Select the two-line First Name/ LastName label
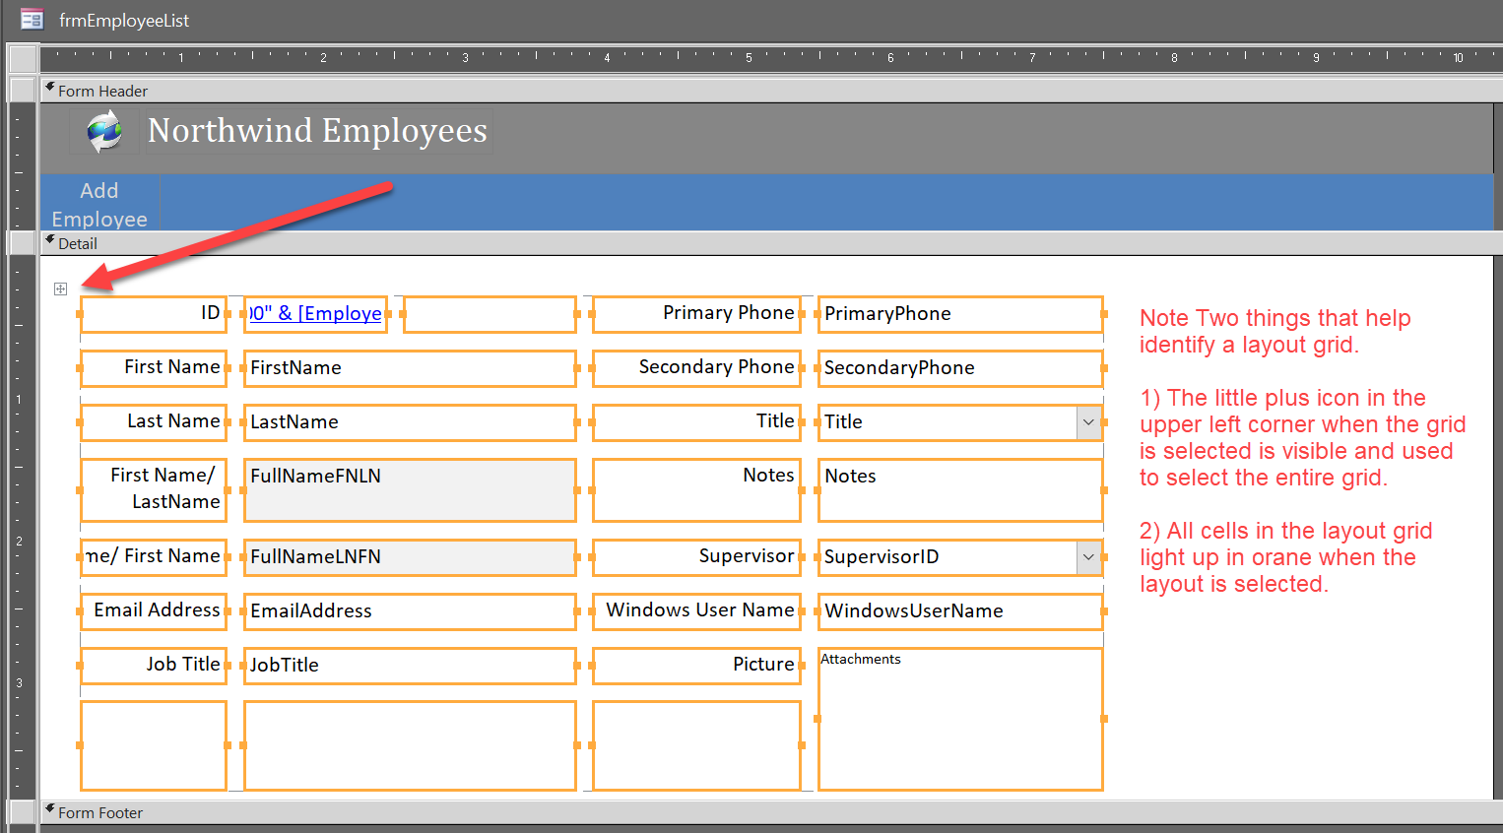The image size is (1503, 833). tap(154, 489)
